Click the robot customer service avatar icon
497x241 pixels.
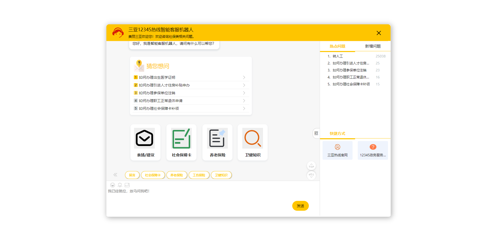(118, 33)
